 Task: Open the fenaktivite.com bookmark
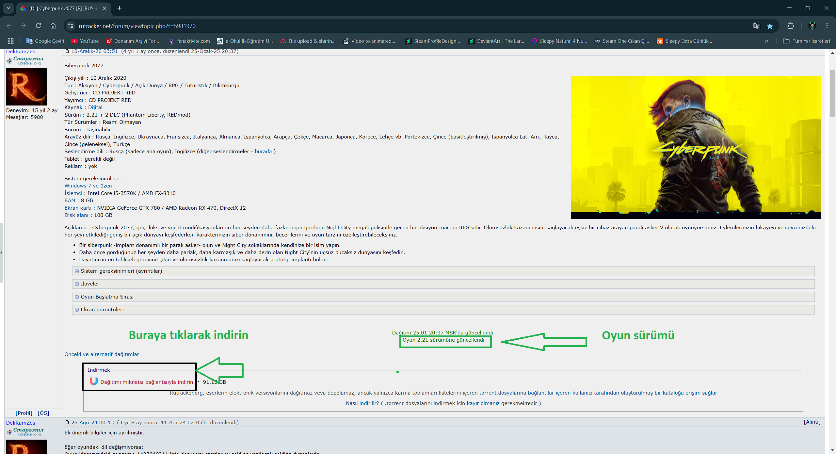tap(189, 41)
